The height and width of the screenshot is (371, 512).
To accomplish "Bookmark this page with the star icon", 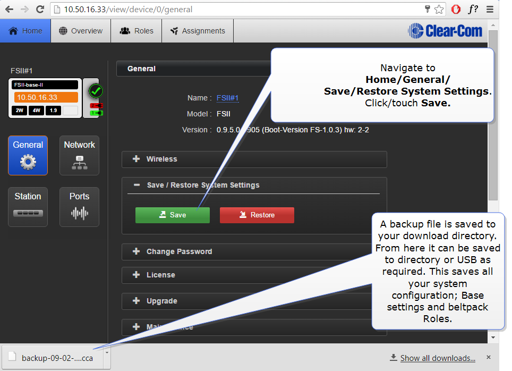I will (x=439, y=10).
